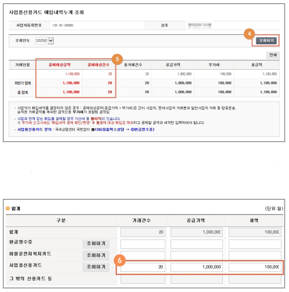The width and height of the screenshot is (289, 292).
Task: Click the (단위:원) text
Action: coord(274,209)
